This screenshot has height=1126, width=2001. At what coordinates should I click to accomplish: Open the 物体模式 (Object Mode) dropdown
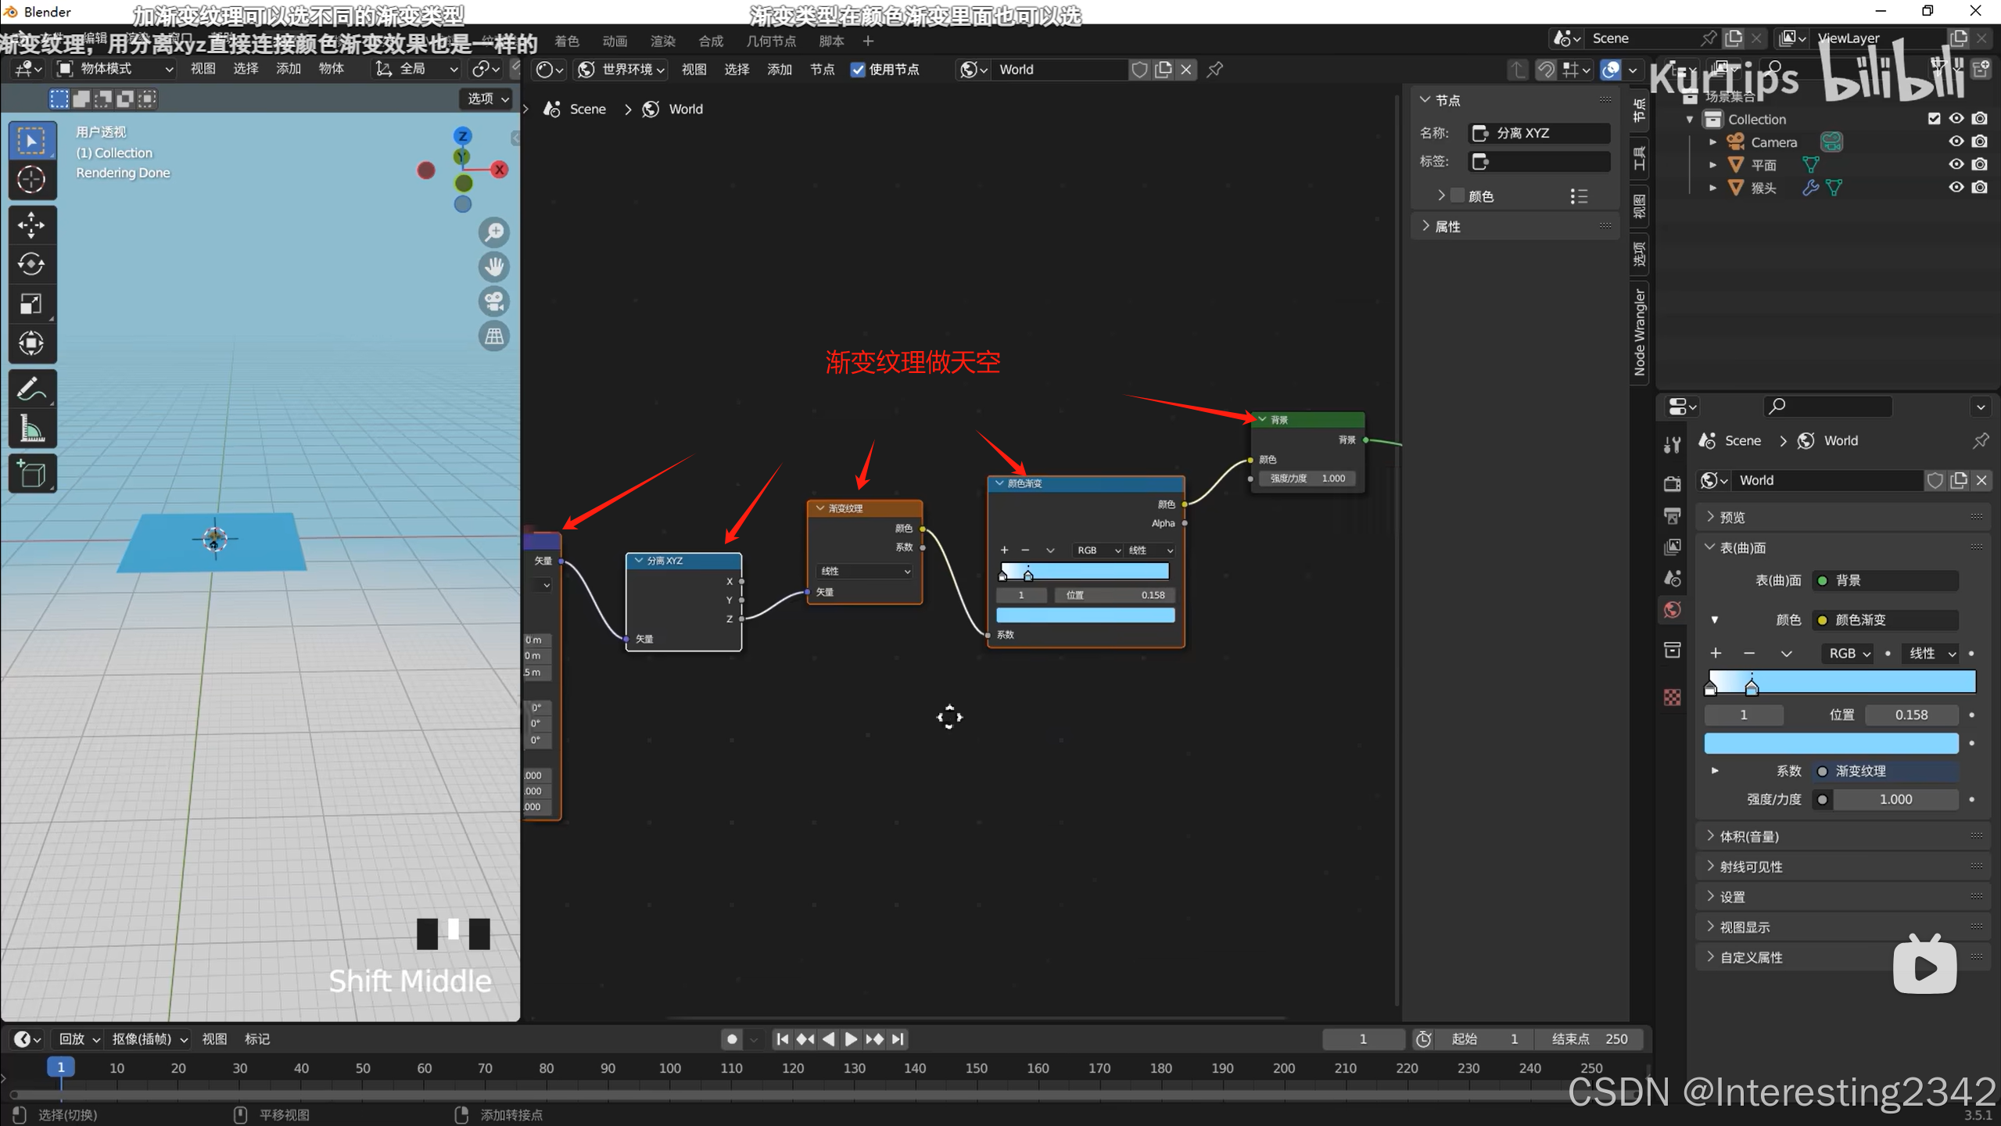[115, 69]
